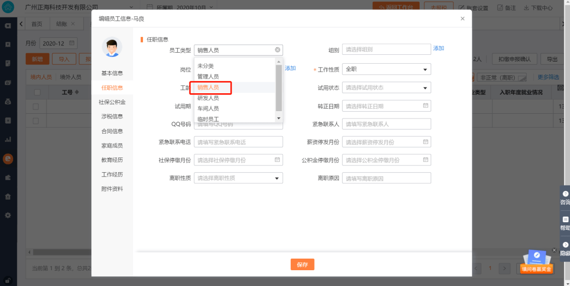
Task: Click the 员工类型 combo box
Action: (239, 50)
